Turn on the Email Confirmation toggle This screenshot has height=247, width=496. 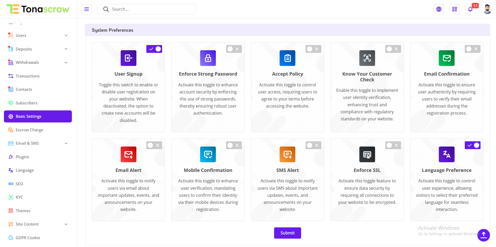point(472,49)
